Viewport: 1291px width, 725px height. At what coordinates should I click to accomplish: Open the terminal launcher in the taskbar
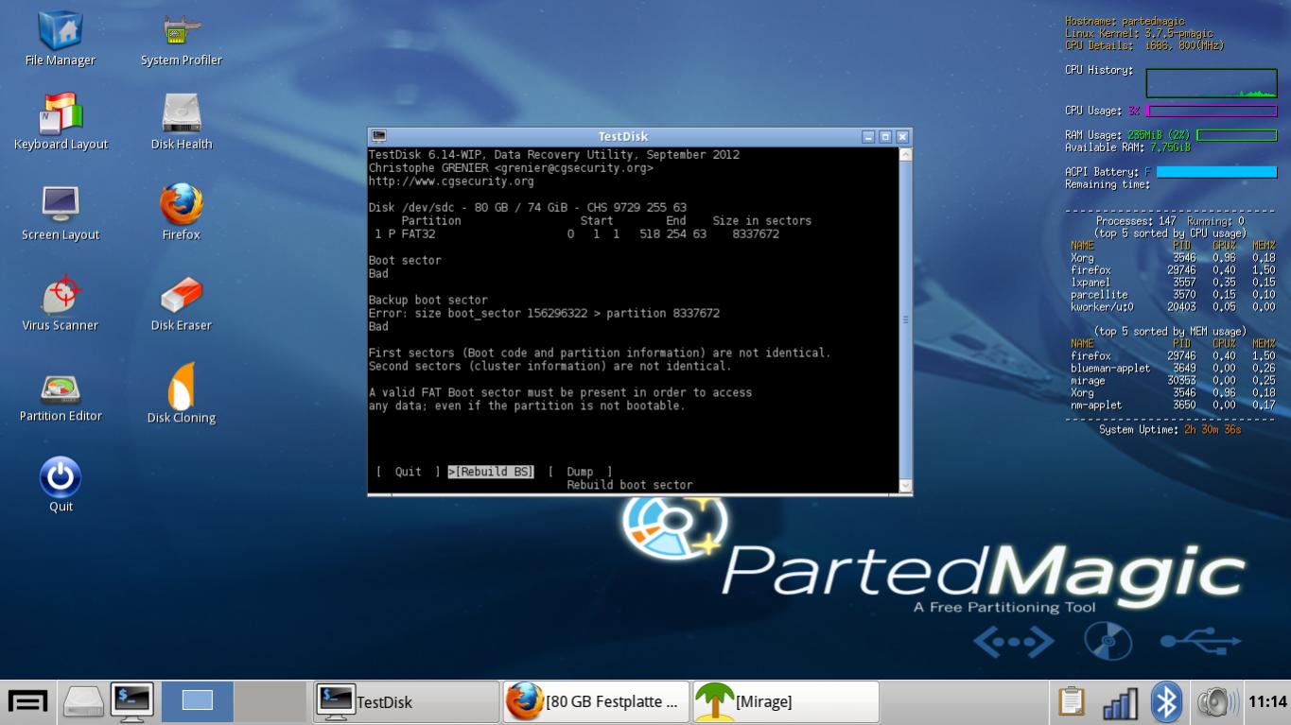tap(131, 701)
